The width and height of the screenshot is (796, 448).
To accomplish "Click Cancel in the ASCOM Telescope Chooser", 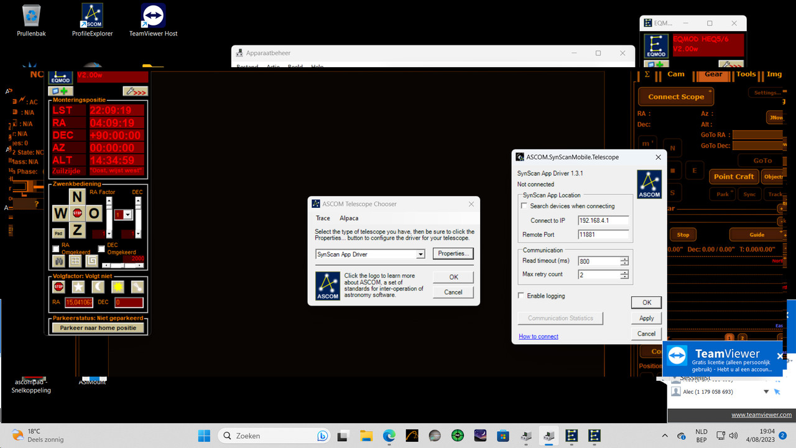I will 453,292.
